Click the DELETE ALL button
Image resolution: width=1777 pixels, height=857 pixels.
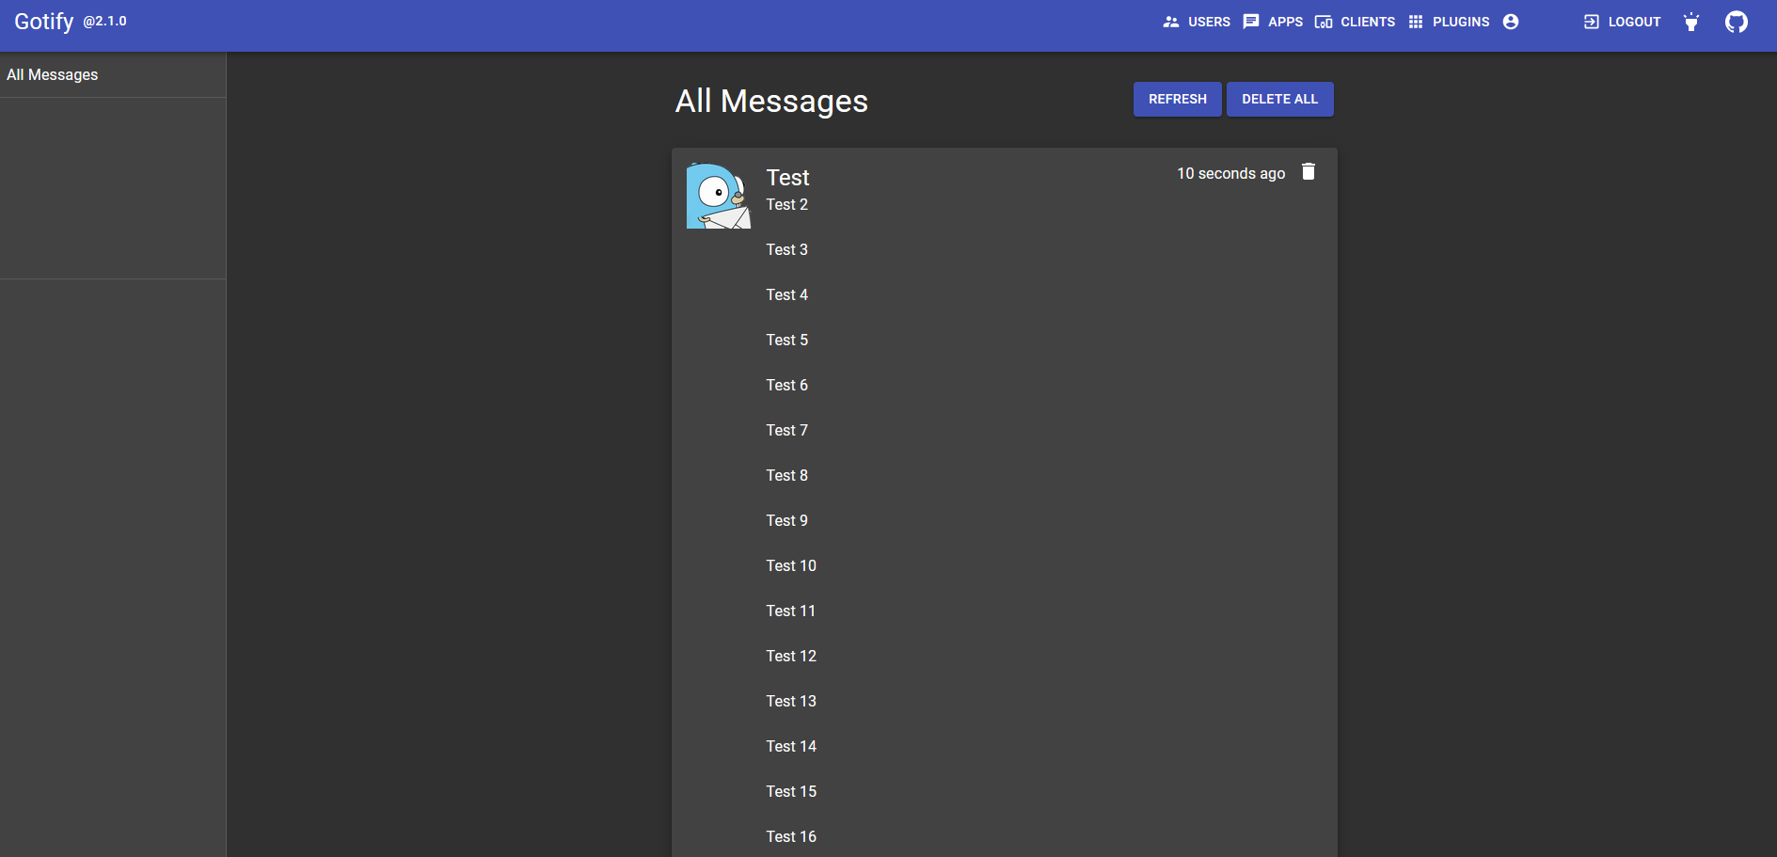pos(1279,99)
